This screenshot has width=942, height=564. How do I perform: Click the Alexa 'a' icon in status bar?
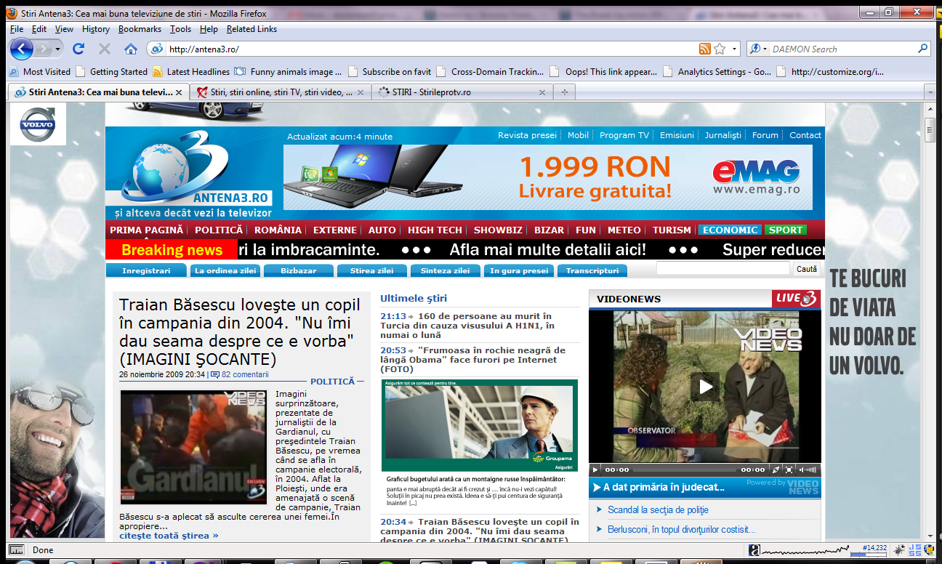754,550
